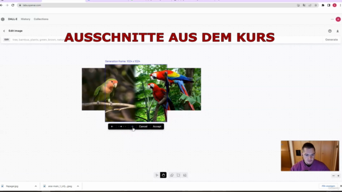Click the labs.openai.com address bar
Image resolution: width=342 pixels, height=192 pixels.
(x=157, y=5)
